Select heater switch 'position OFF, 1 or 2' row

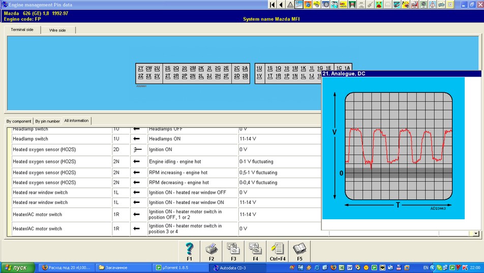click(193, 215)
